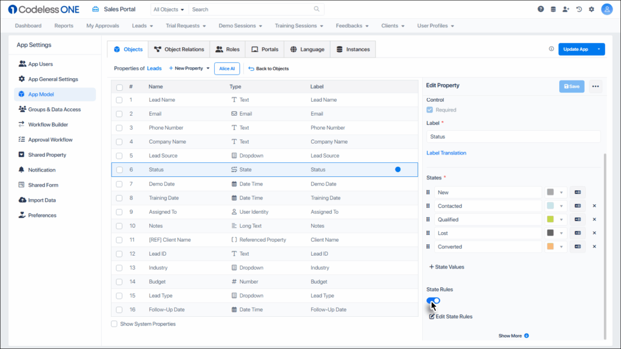Disable the State Rules toggle
The image size is (621, 349).
tap(432, 301)
